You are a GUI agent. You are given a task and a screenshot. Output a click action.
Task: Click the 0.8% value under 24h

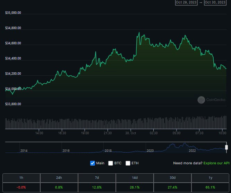coord(59,187)
